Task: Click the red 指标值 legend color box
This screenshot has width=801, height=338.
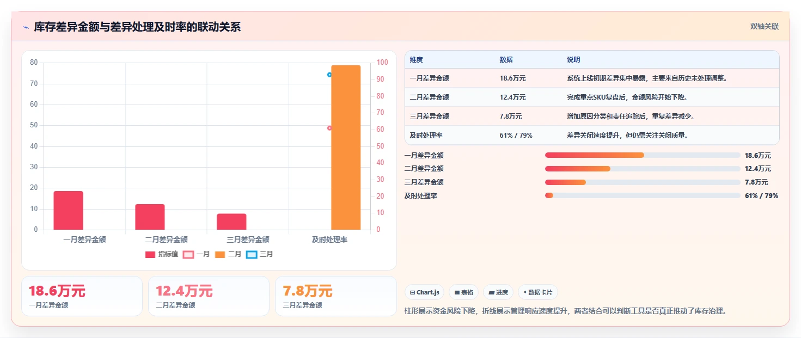Action: pos(150,255)
